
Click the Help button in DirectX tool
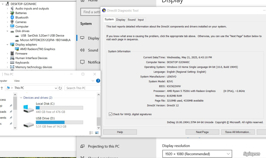point(120,132)
